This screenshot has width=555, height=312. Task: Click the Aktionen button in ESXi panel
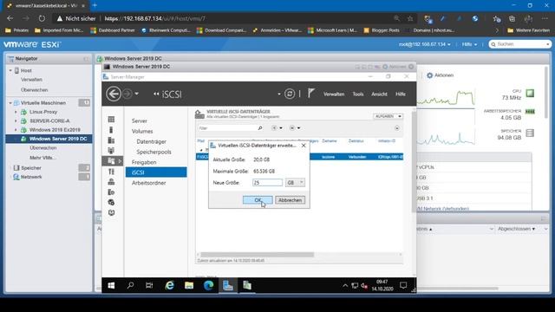point(440,75)
